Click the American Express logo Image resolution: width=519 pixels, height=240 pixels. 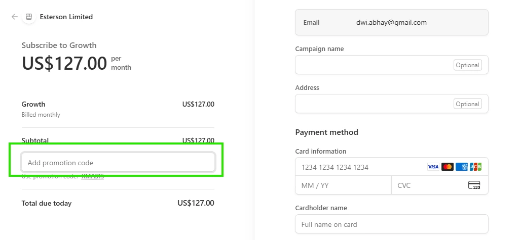tap(461, 167)
